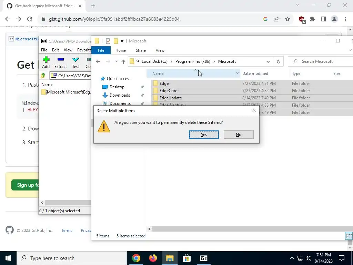Image resolution: width=353 pixels, height=265 pixels.
Task: Open the 7-Zip Edit menu
Action: pos(56,50)
